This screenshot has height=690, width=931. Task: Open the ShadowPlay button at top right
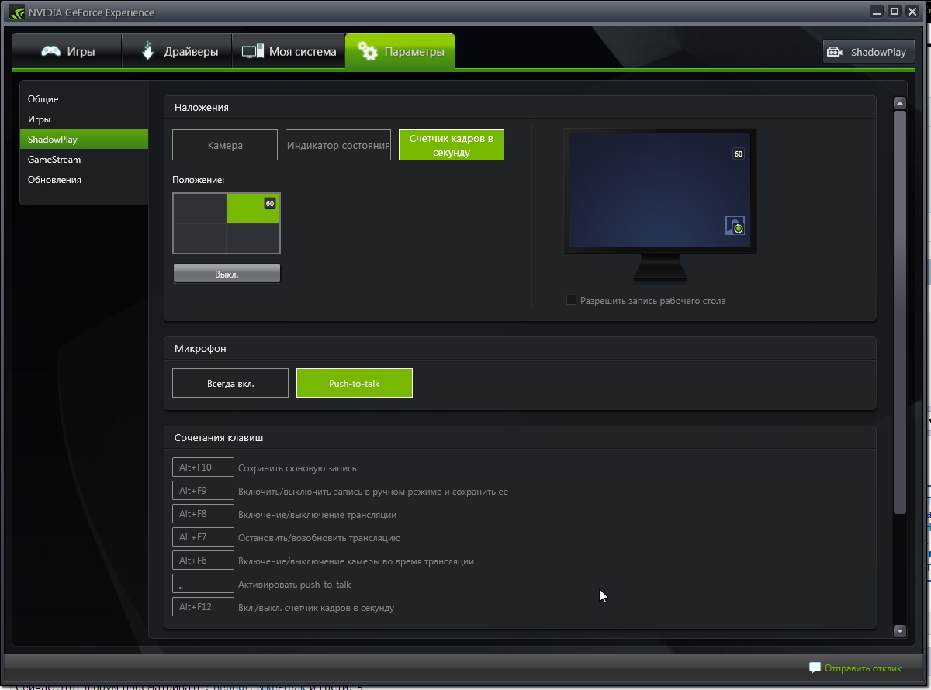[869, 53]
